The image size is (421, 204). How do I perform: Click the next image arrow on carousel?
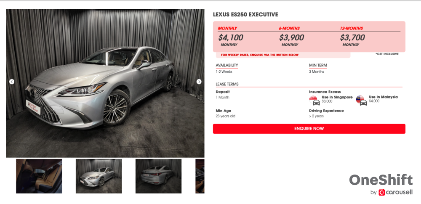coord(199,82)
